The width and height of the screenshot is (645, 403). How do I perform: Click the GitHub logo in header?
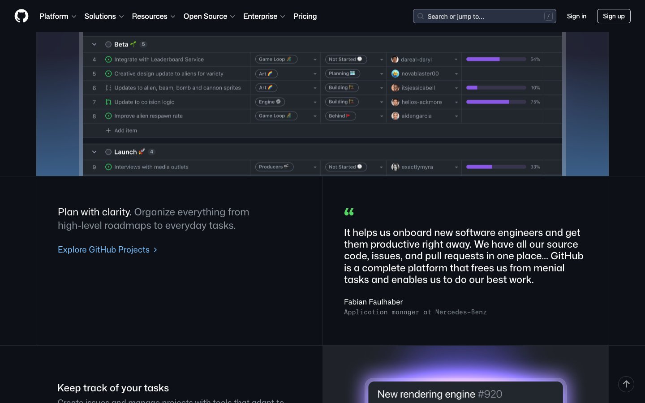pos(21,16)
